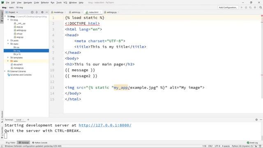Select settings.py in project tree

20,30
